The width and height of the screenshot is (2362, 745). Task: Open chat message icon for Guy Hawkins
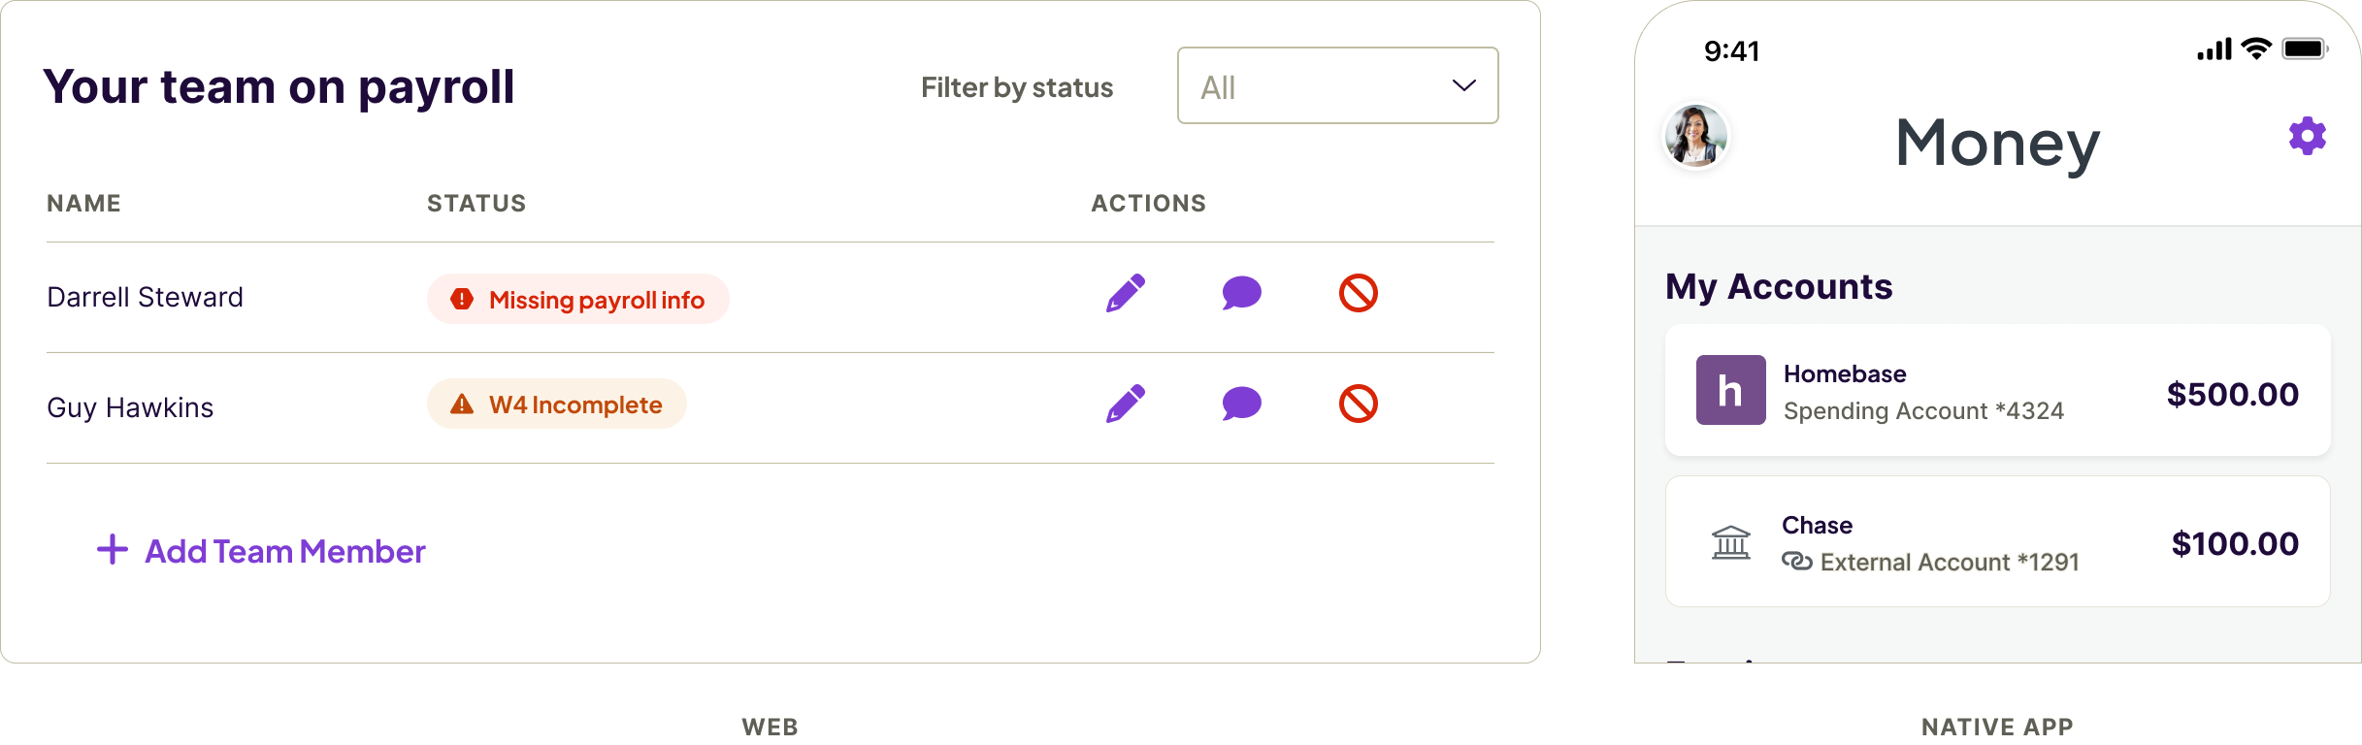tap(1241, 405)
